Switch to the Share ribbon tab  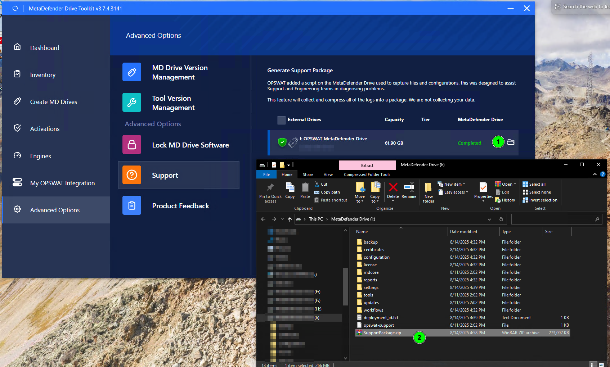(308, 175)
